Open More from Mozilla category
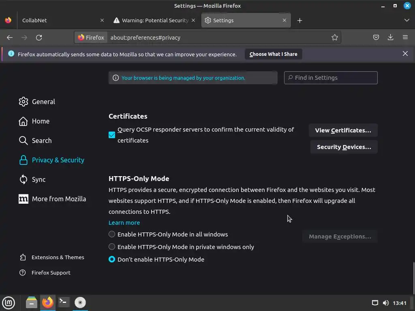Viewport: 415px width, 311px height. (x=52, y=199)
